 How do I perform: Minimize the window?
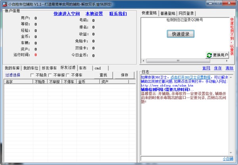(x=210, y=3)
